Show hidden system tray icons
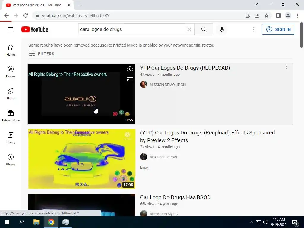The image size is (304, 228). pyautogui.click(x=251, y=222)
